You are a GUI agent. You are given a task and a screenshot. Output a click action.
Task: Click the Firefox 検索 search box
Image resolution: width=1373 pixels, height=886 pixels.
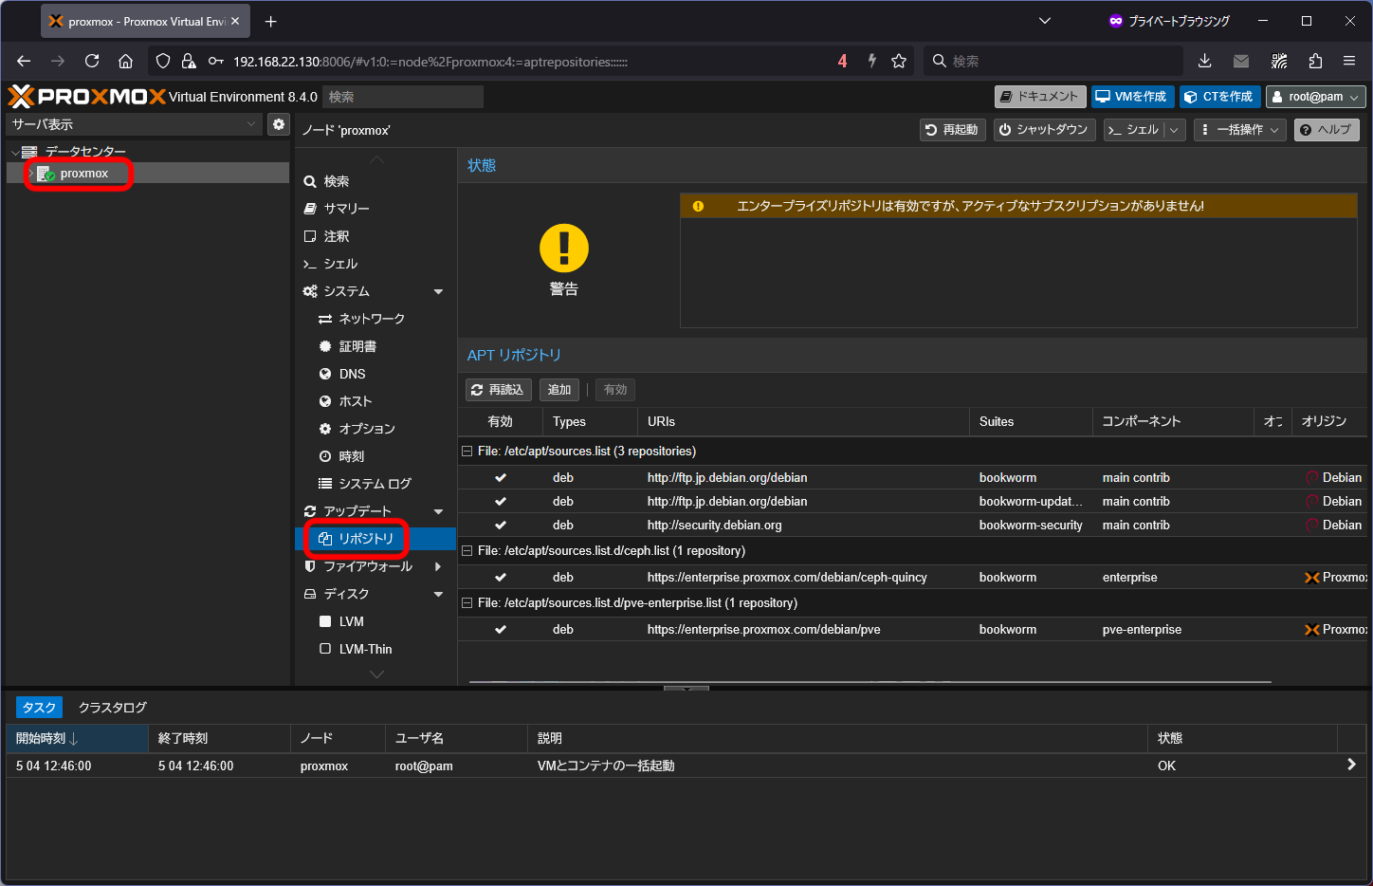[x=1053, y=61]
